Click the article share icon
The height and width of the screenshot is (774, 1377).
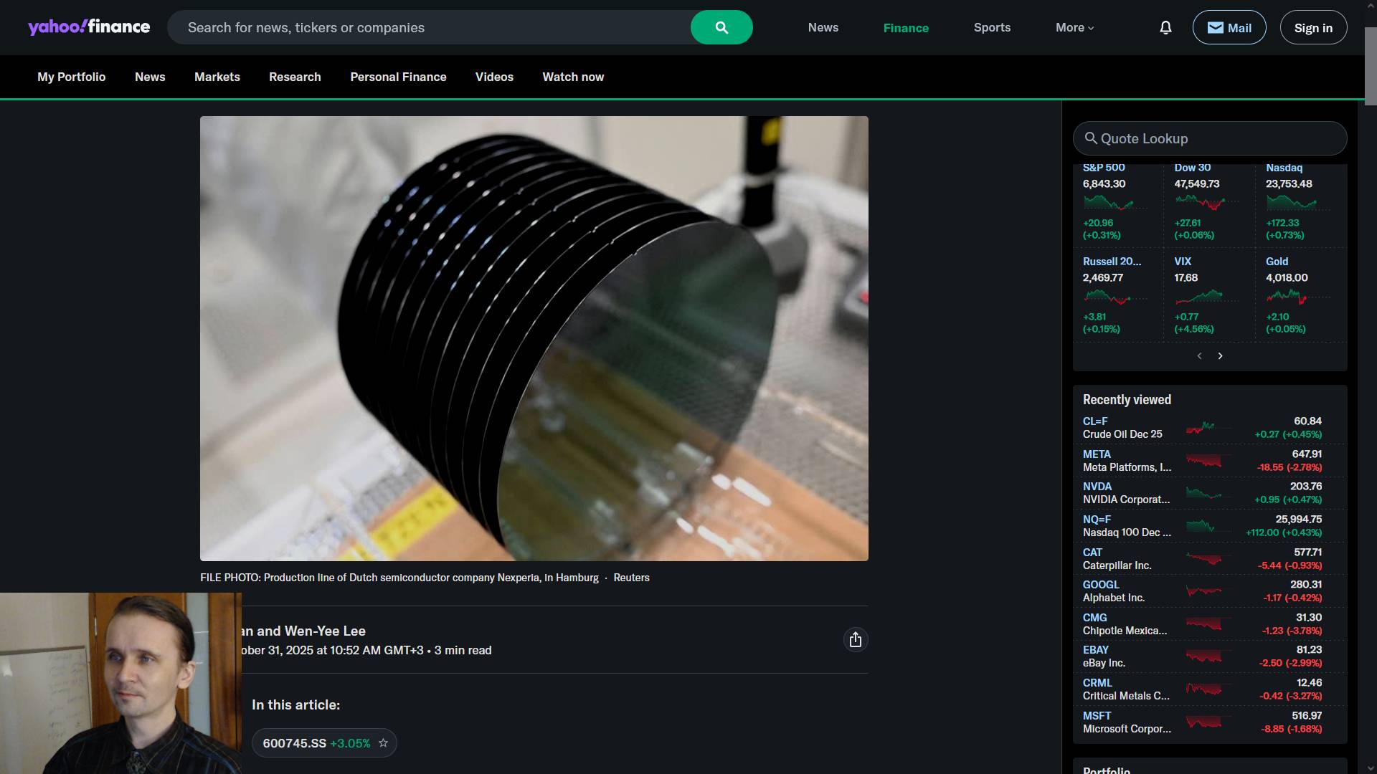(x=855, y=640)
